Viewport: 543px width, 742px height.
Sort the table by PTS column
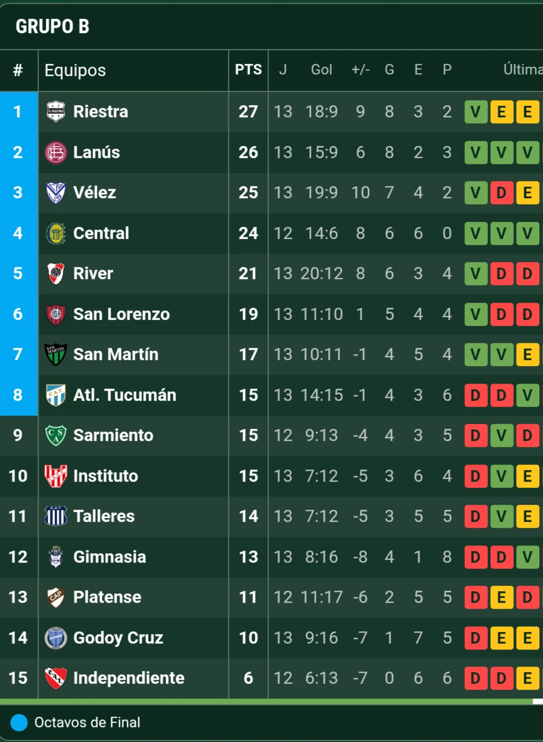248,70
